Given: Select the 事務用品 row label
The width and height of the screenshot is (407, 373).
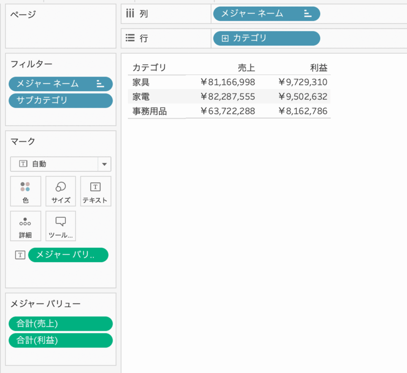Looking at the screenshot, I should click(150, 111).
